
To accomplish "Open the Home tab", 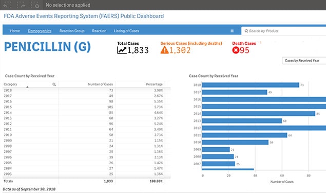I will coord(15,31).
